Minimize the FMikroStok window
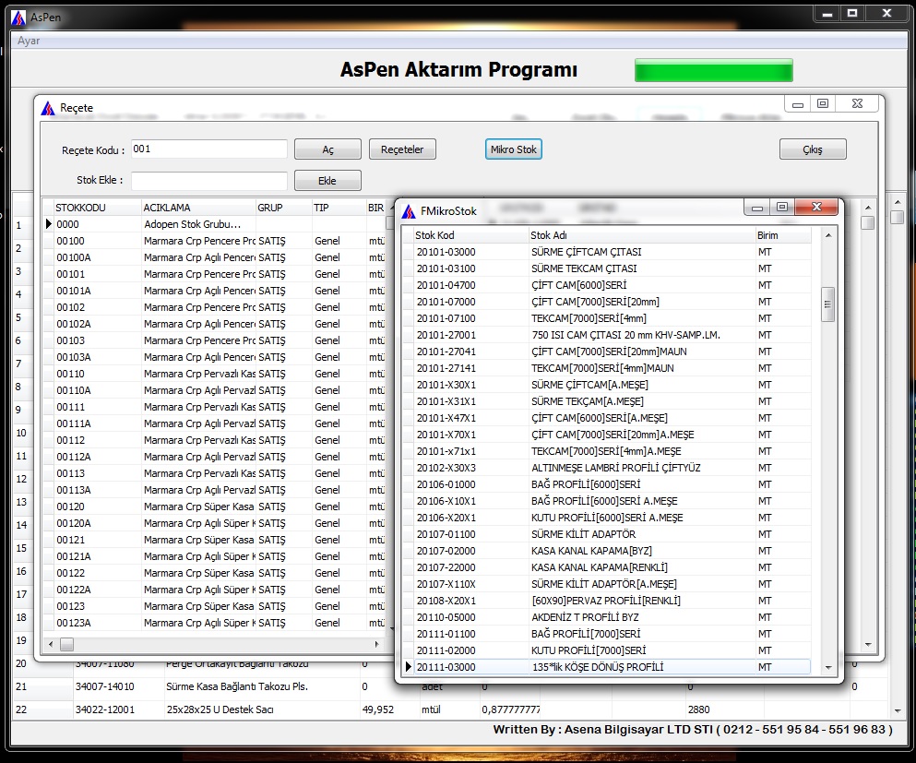Image resolution: width=916 pixels, height=763 pixels. point(757,207)
